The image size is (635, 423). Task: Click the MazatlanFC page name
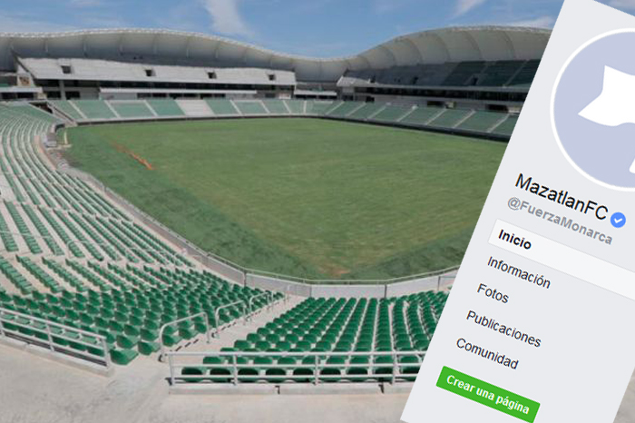(562, 196)
